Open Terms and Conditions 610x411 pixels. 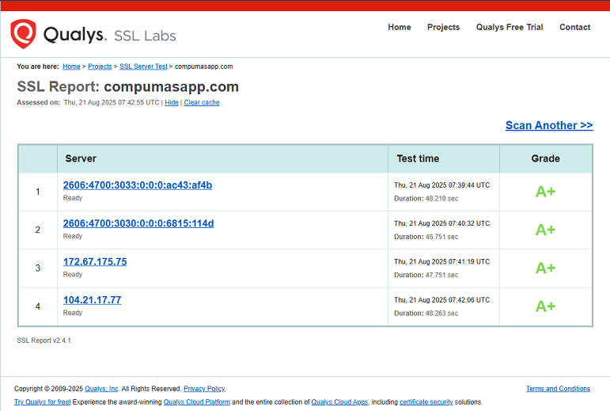point(558,389)
